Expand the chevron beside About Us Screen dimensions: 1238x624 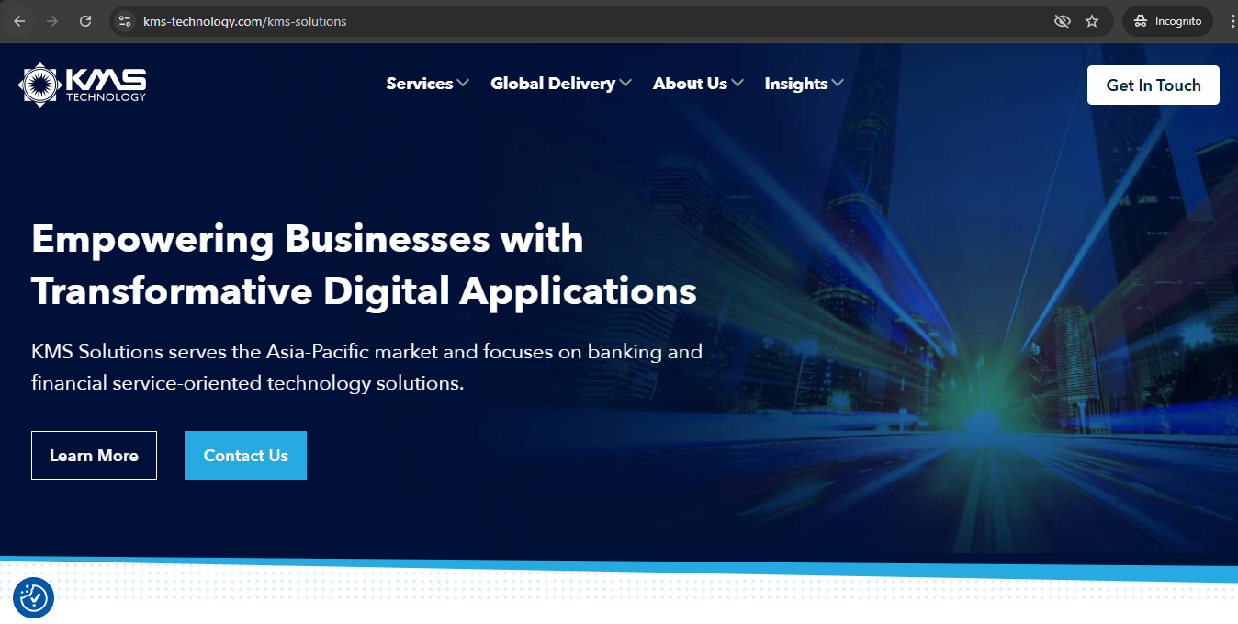coord(737,84)
